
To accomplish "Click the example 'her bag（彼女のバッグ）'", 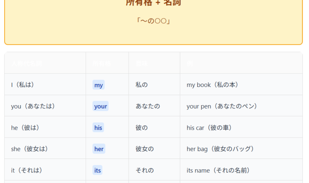I will click(221, 148).
